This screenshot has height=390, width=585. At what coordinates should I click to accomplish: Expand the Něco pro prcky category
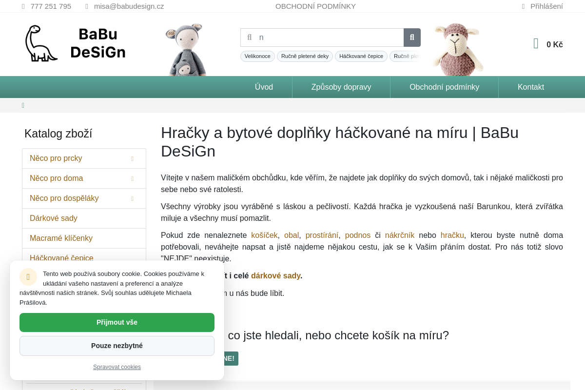click(x=132, y=158)
